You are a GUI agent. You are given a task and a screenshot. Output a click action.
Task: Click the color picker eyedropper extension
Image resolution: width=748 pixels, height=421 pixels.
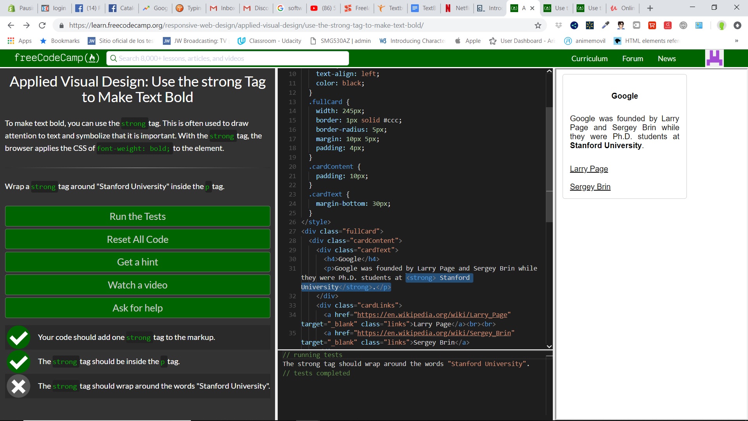click(x=605, y=25)
